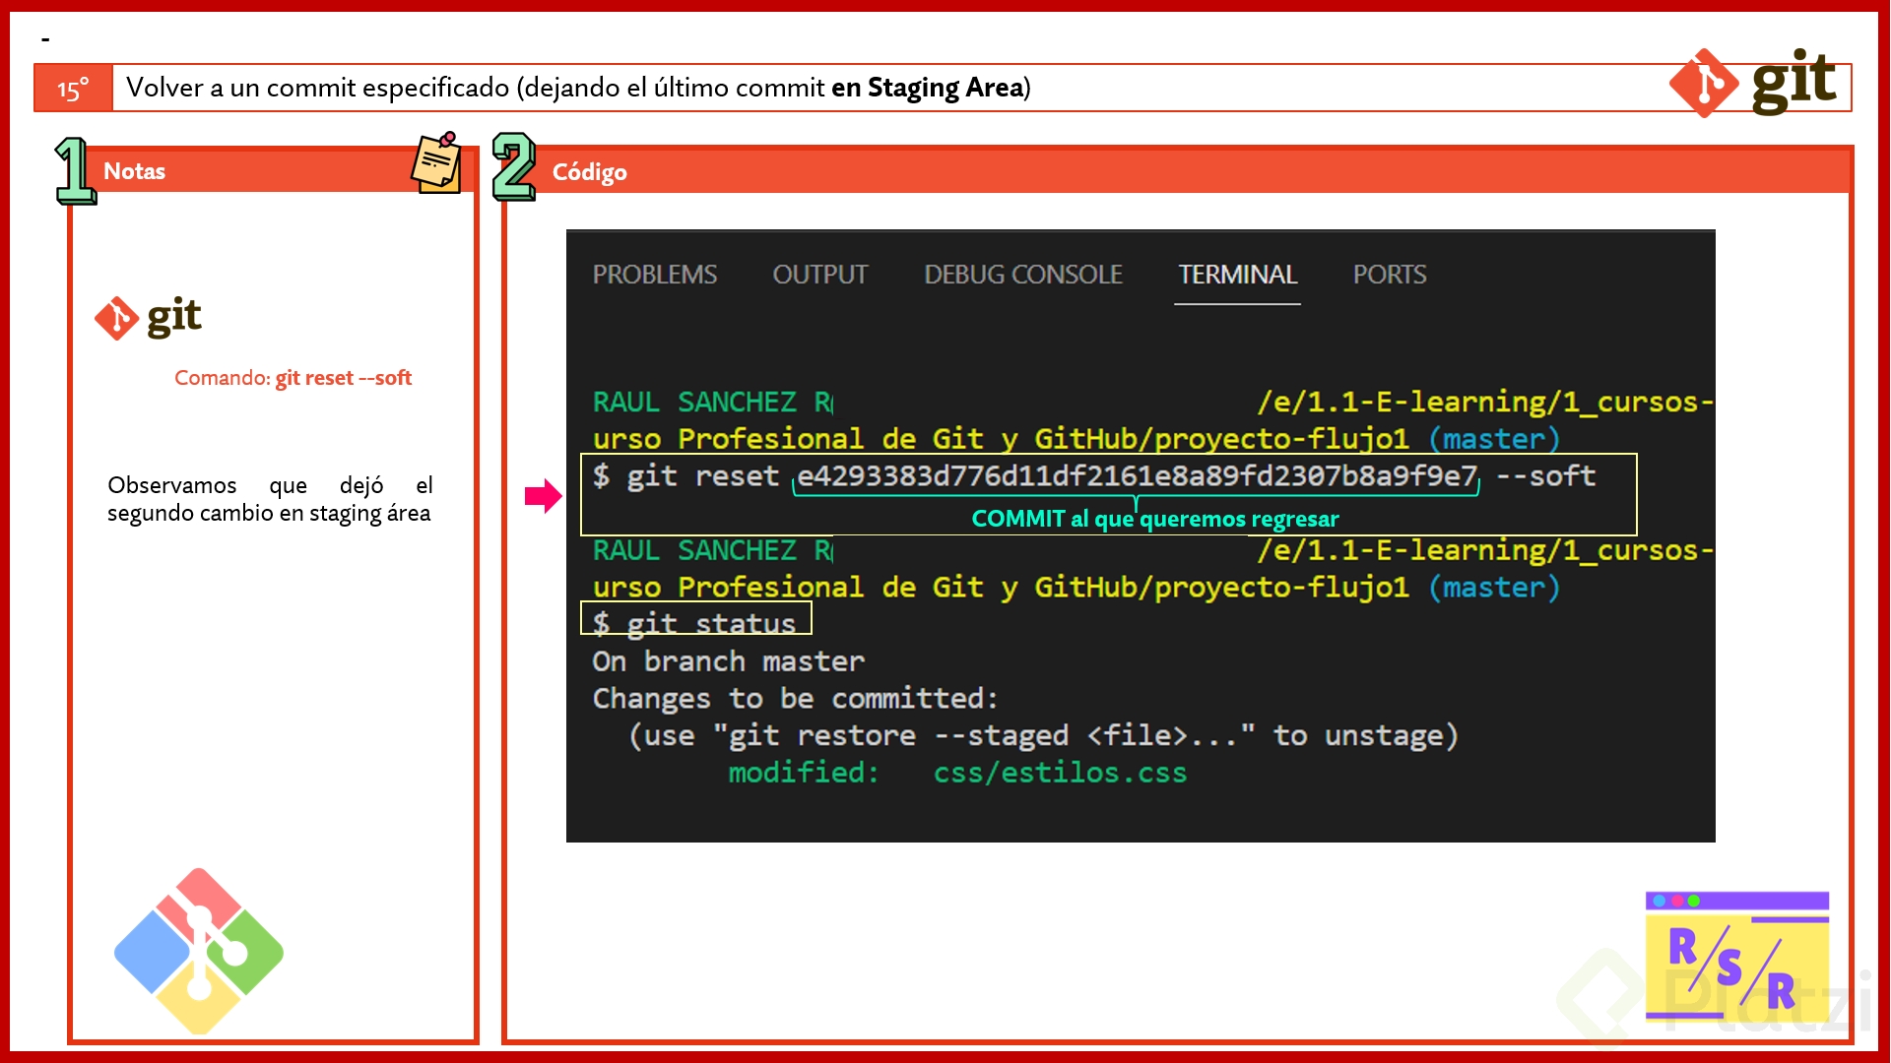1891x1063 pixels.
Task: Click 'On branch master' line
Action: (x=728, y=661)
